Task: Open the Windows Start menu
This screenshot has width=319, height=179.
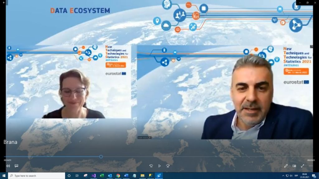Action: coord(4,176)
